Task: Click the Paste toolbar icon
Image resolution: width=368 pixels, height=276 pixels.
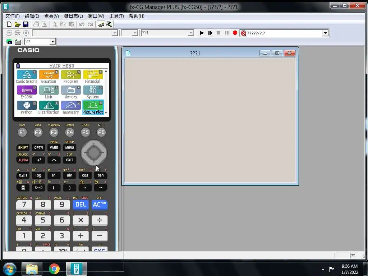Action: tap(72, 24)
